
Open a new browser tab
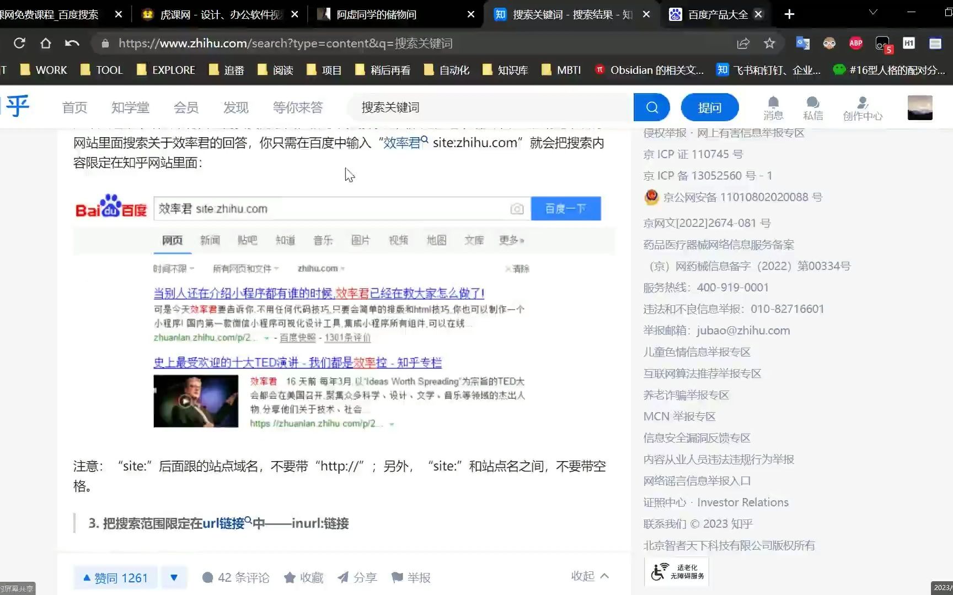click(789, 14)
